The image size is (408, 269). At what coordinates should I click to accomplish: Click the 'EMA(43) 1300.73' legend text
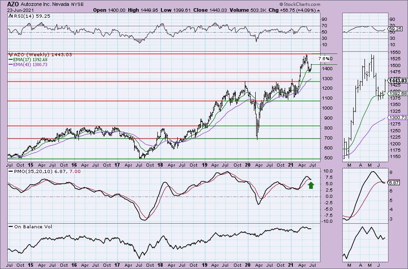click(30, 64)
